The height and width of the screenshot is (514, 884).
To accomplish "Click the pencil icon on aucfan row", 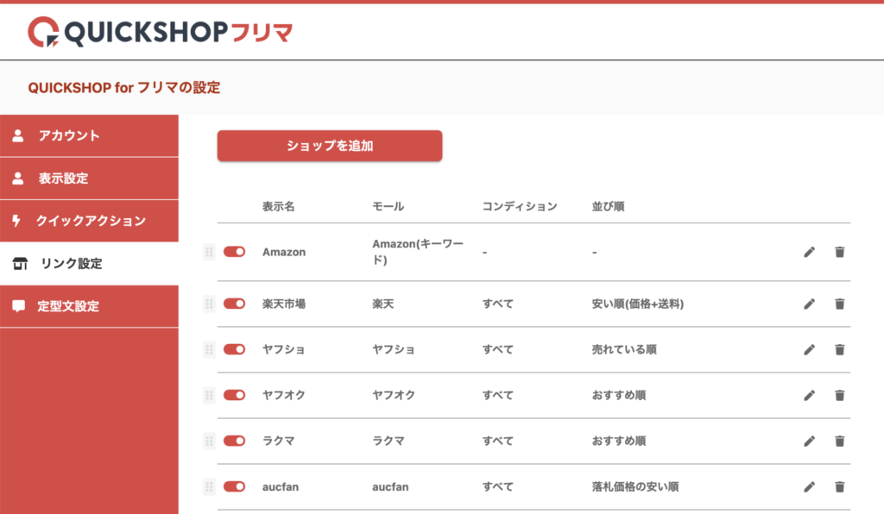I will click(809, 486).
